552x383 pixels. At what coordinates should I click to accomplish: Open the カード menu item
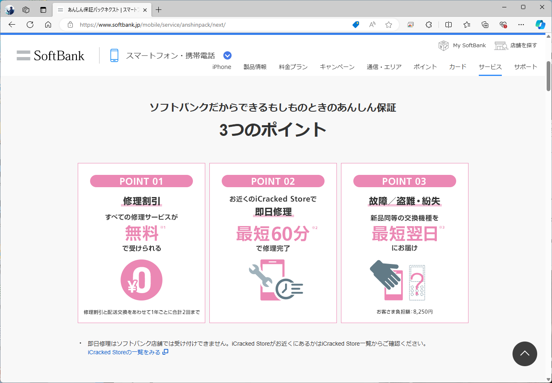pyautogui.click(x=458, y=67)
